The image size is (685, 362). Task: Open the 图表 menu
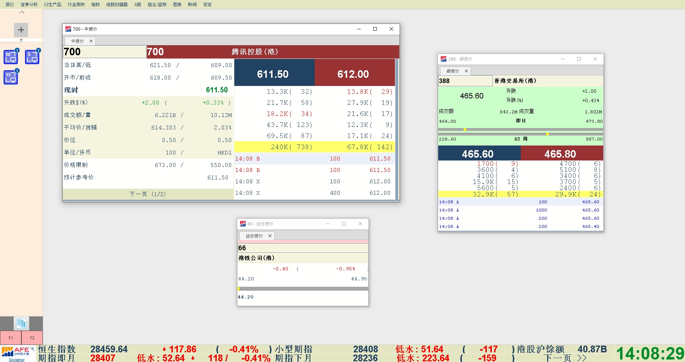(x=177, y=4)
